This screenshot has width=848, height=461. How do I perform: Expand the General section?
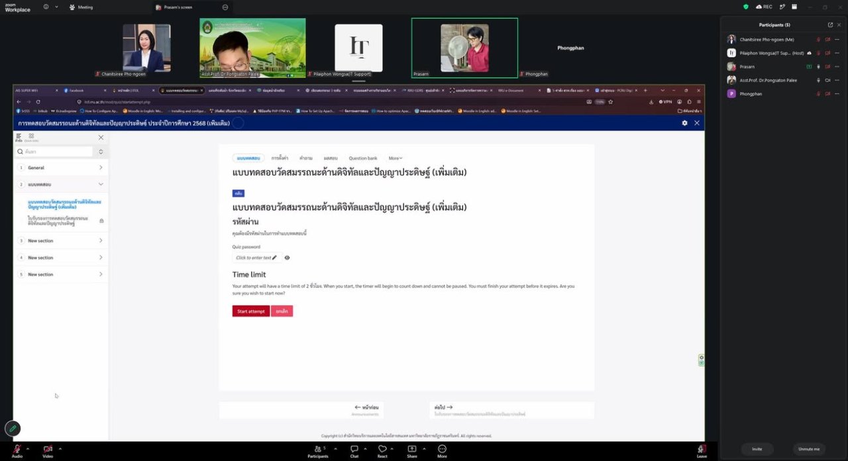point(101,168)
